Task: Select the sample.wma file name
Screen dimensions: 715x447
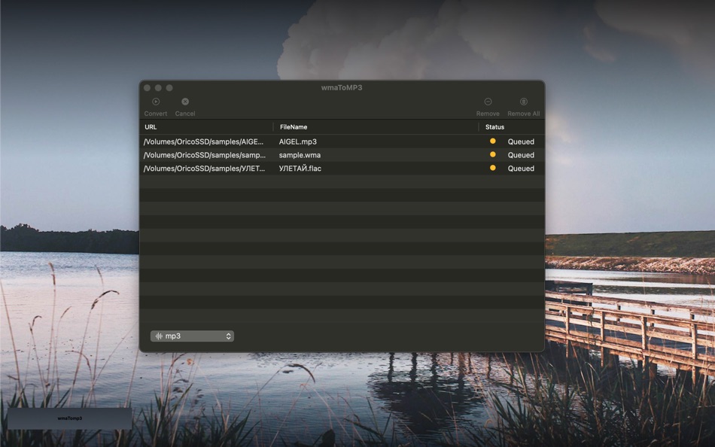Action: pos(300,155)
